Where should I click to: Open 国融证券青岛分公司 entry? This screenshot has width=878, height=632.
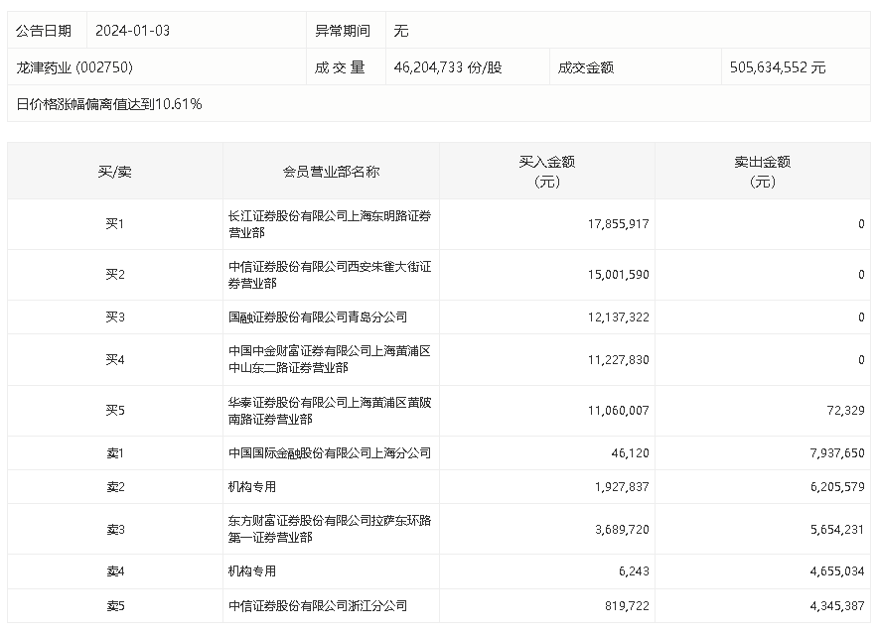318,317
